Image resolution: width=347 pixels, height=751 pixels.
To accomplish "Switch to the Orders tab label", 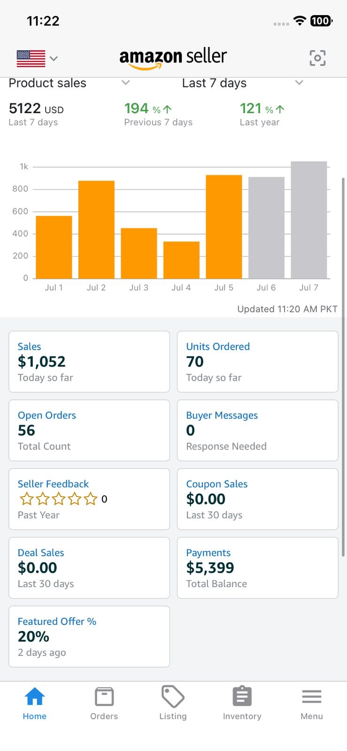I will tap(104, 716).
